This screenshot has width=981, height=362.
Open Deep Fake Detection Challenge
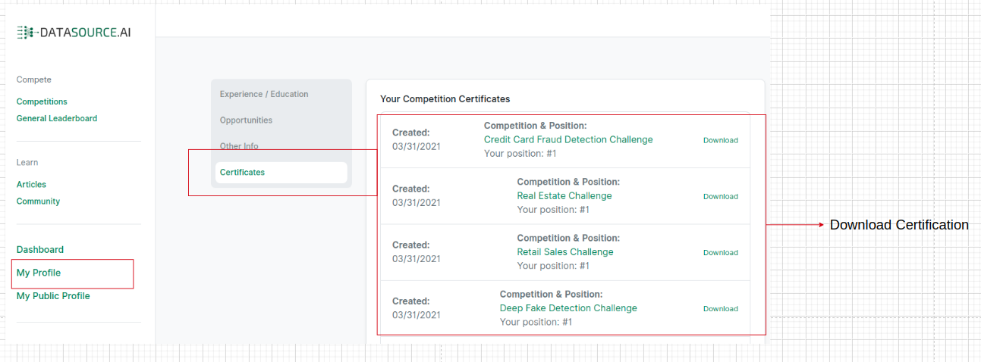point(568,308)
